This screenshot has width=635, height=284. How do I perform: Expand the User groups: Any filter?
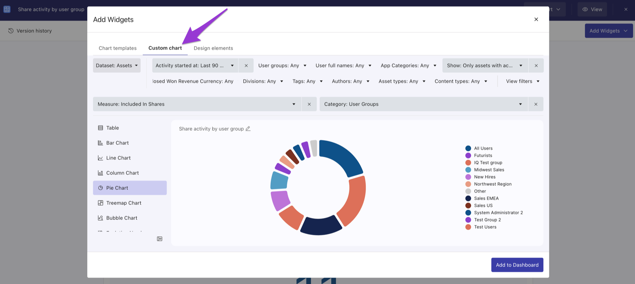coord(282,66)
